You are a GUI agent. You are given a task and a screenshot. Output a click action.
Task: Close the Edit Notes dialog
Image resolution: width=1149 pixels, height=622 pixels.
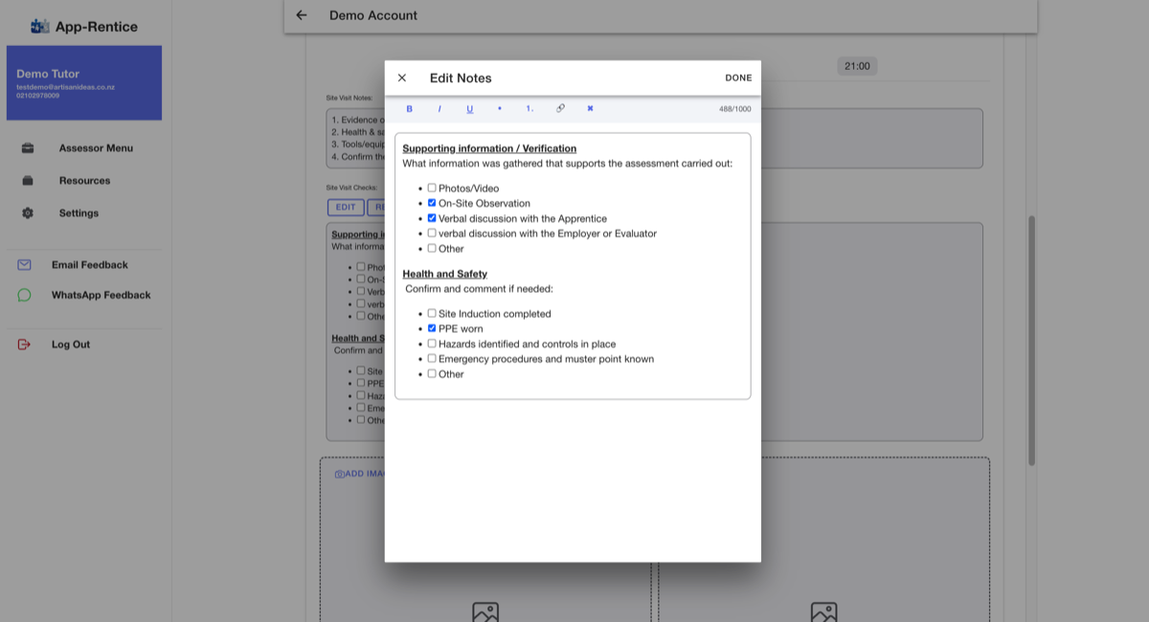point(402,78)
